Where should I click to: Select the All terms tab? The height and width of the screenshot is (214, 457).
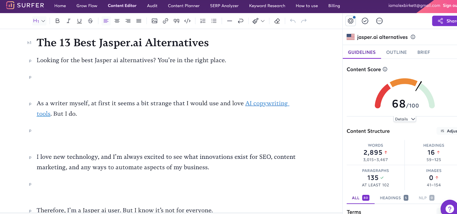[x=360, y=198]
